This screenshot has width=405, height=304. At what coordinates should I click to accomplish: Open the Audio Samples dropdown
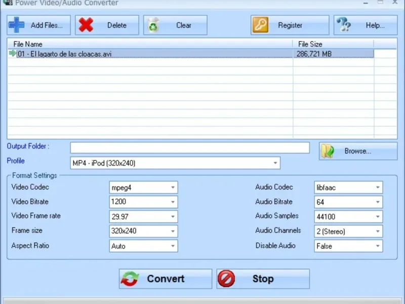pyautogui.click(x=378, y=217)
